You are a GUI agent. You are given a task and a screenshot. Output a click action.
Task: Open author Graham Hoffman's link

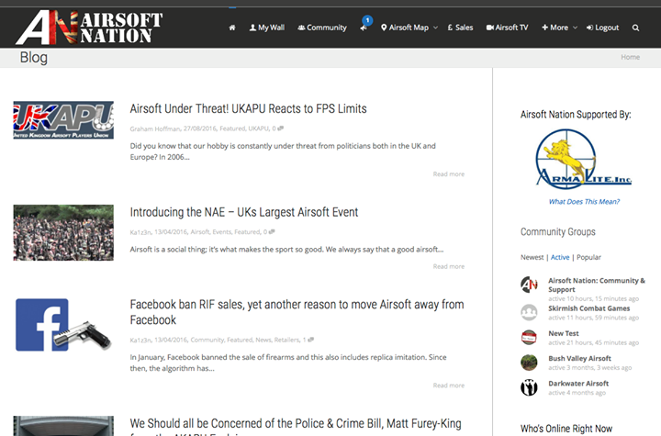click(x=155, y=129)
